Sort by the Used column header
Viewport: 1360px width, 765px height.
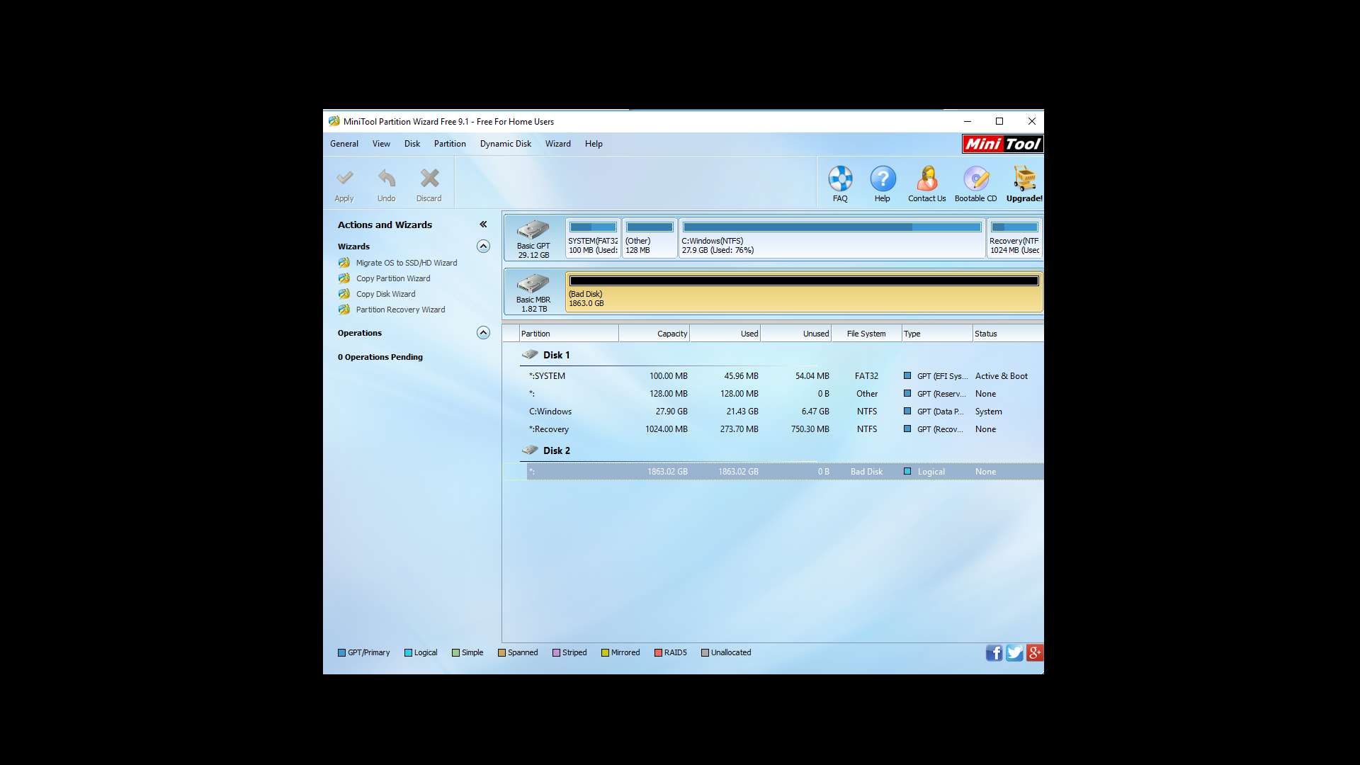click(725, 334)
